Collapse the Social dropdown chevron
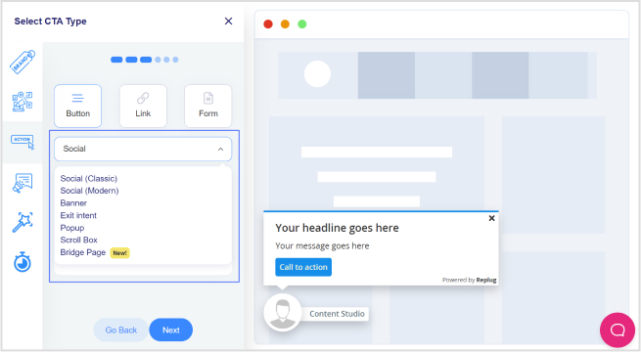 [x=221, y=149]
